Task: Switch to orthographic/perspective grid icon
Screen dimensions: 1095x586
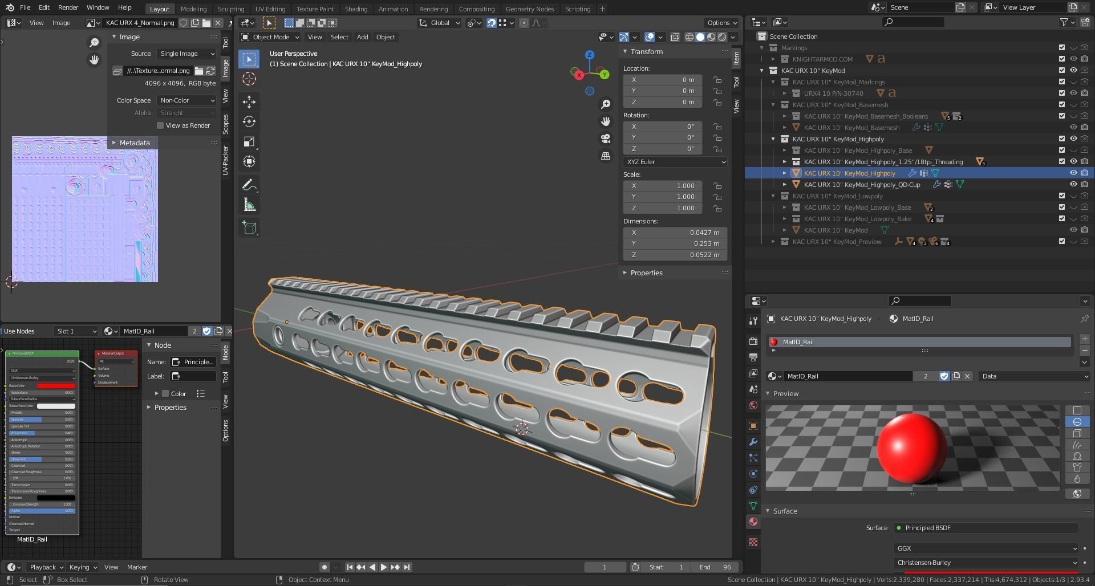Action: click(606, 156)
